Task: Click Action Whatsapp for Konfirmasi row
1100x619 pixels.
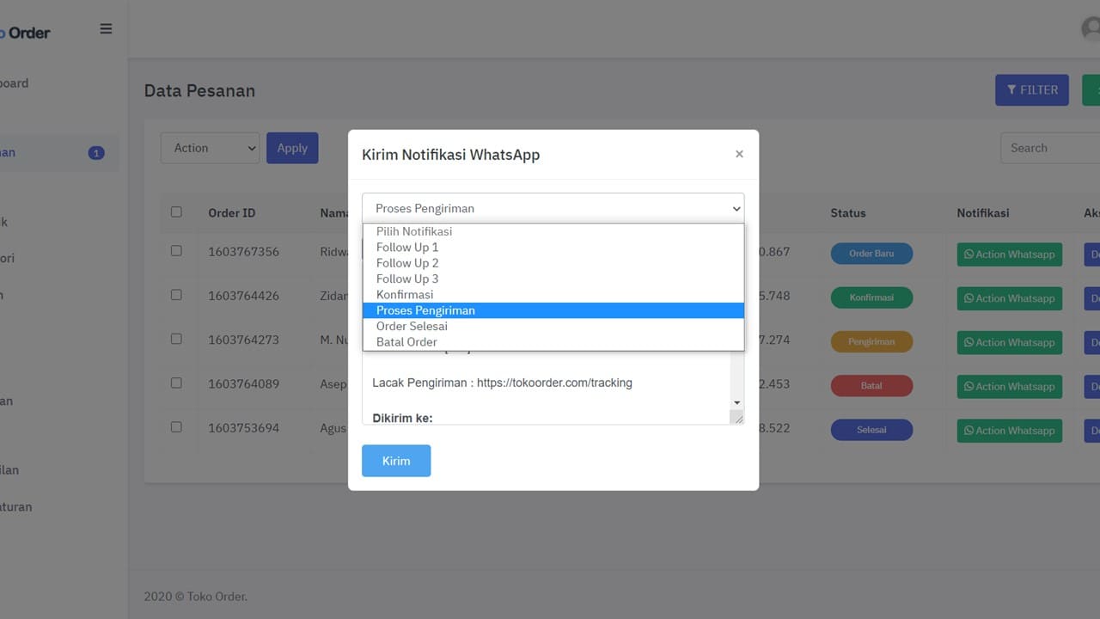Action: 1009,298
